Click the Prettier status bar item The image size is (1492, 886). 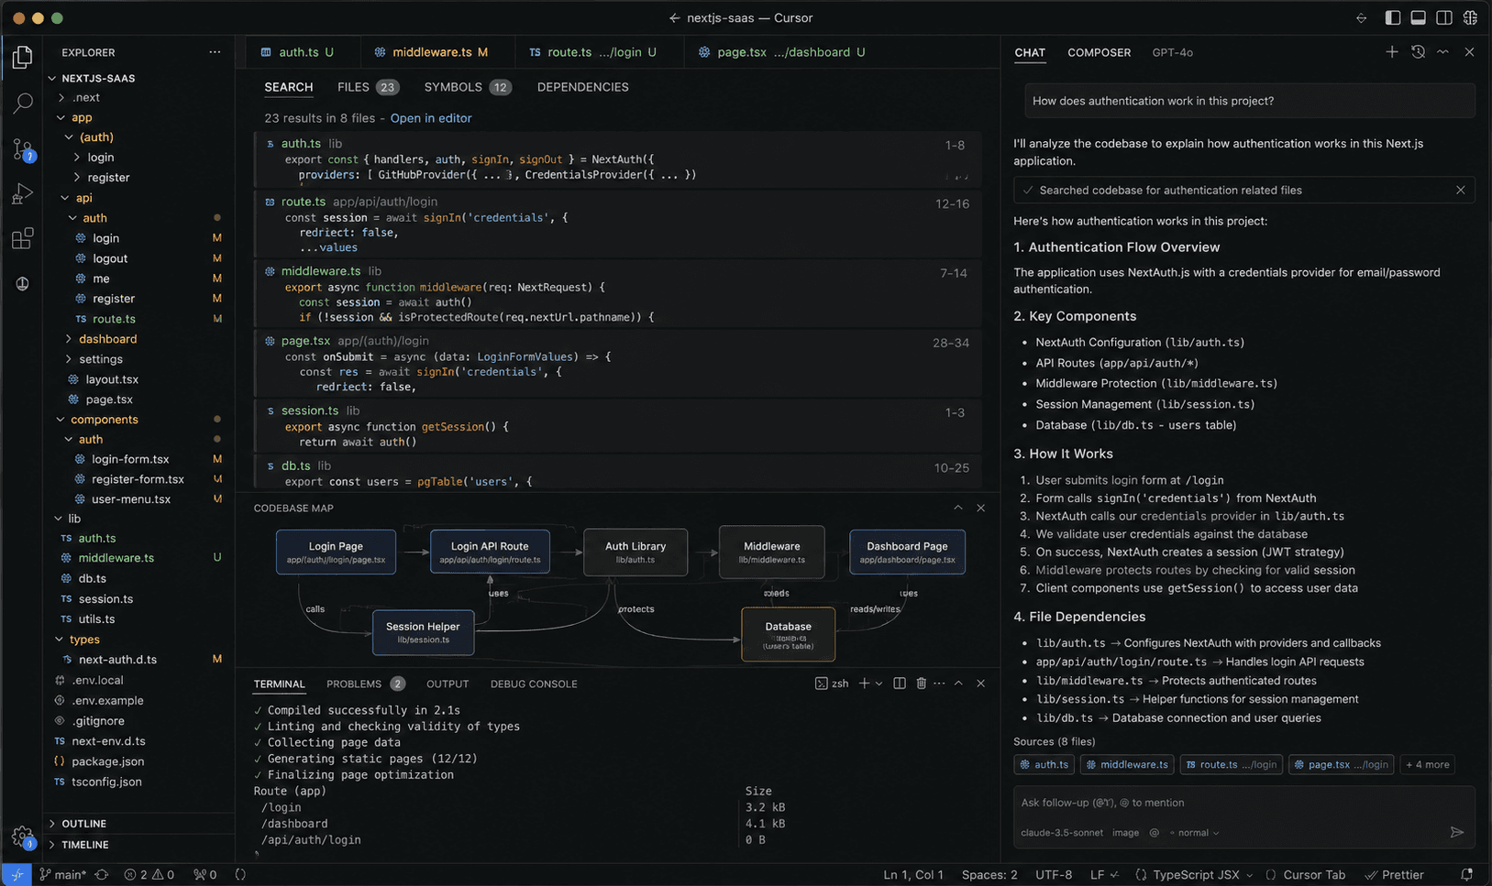pos(1394,875)
